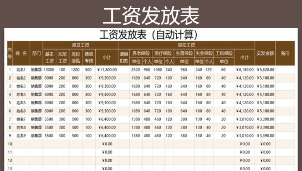The image size is (302, 171).
Task: Select the 实发金额 column header
Action: 265,53
